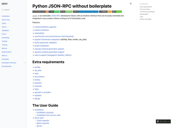The image size is (173, 128).
Task: Open Testing in the sidebar
Action: pos(5,41)
